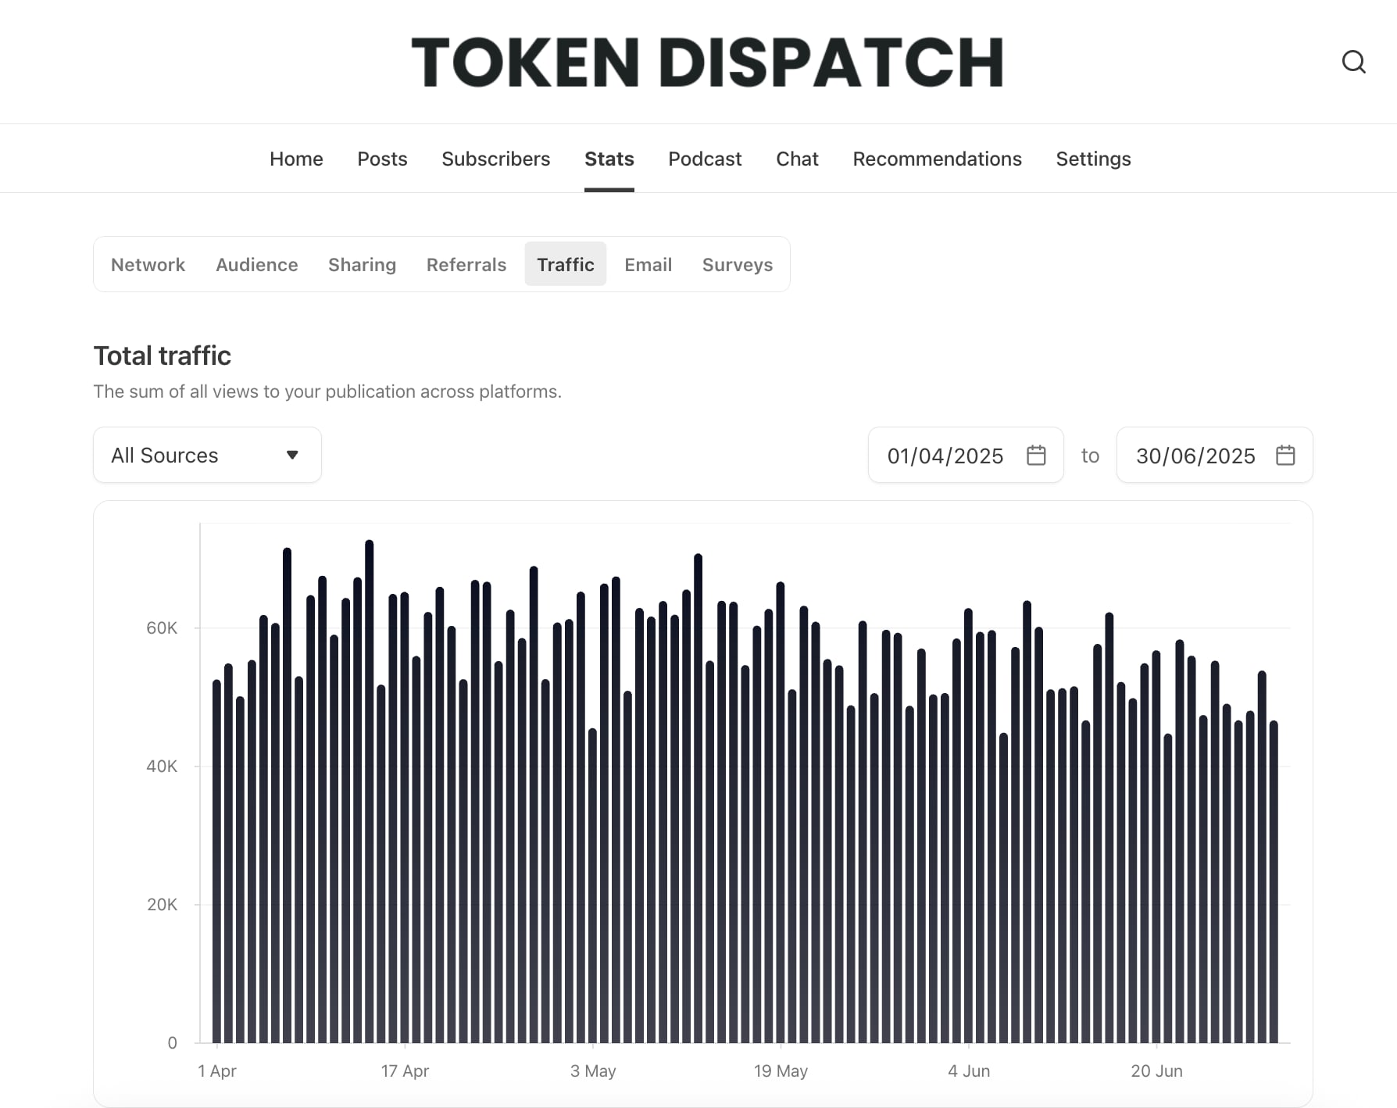The height and width of the screenshot is (1108, 1397).
Task: Open the Posts tab
Action: pyautogui.click(x=382, y=159)
